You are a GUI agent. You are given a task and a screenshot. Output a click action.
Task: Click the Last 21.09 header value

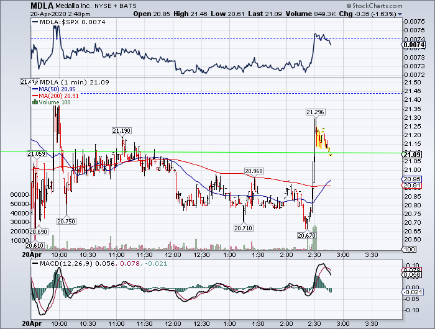pyautogui.click(x=265, y=14)
